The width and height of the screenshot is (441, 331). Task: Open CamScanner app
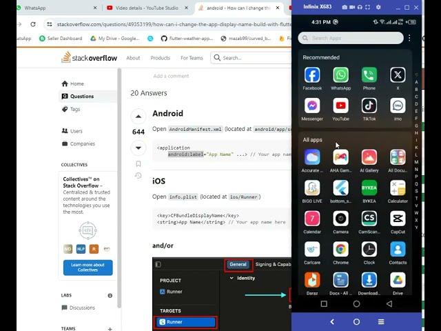pyautogui.click(x=369, y=219)
